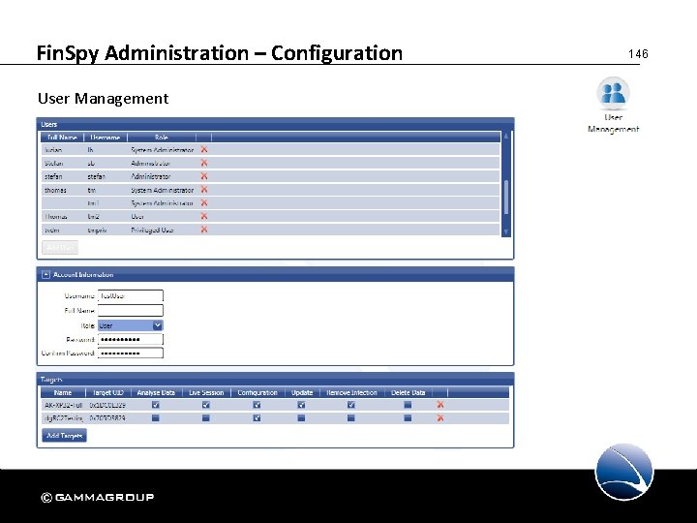Click the Delete Data column header
Image resolution: width=697 pixels, height=523 pixels.
point(409,392)
